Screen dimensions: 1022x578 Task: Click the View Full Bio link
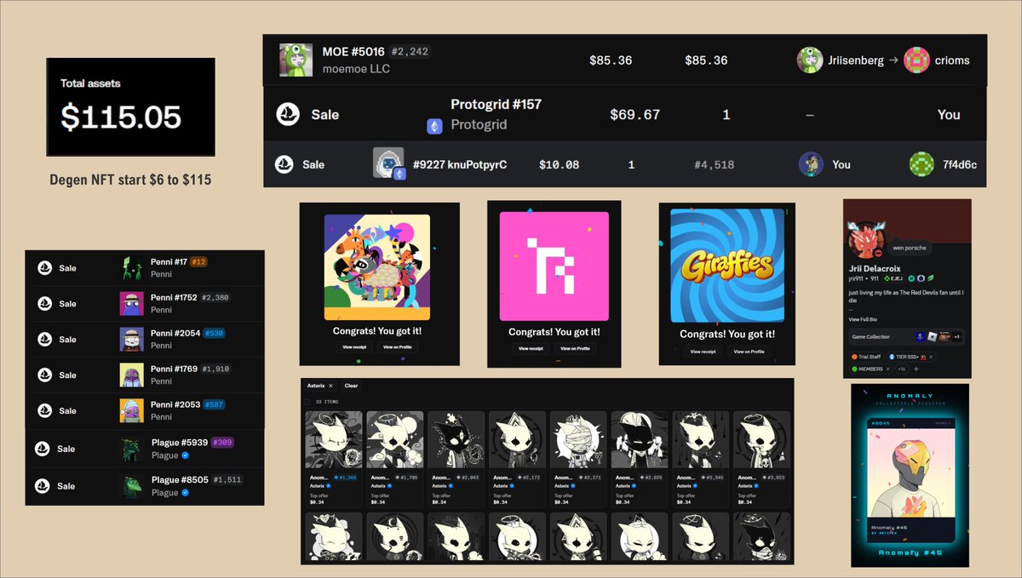(864, 318)
